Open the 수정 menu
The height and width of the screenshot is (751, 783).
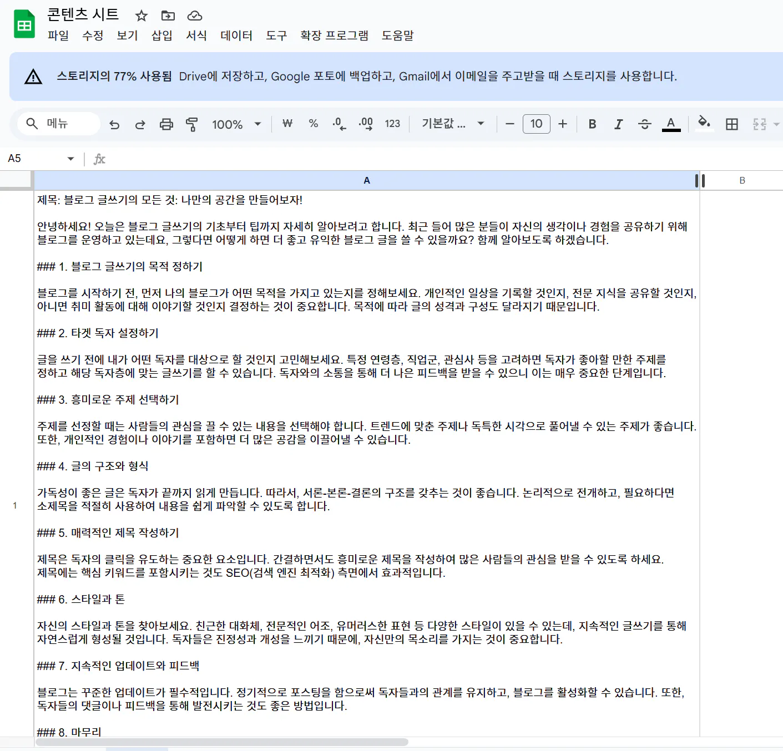pyautogui.click(x=93, y=35)
